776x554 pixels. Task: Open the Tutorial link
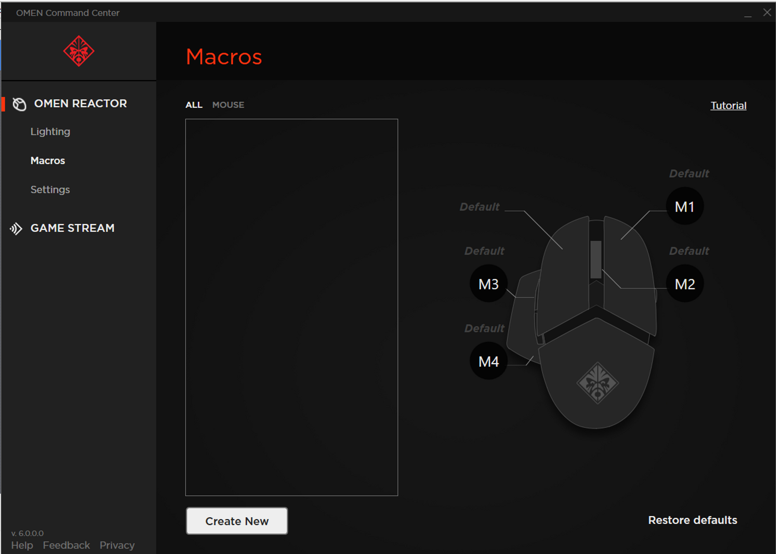click(x=728, y=106)
